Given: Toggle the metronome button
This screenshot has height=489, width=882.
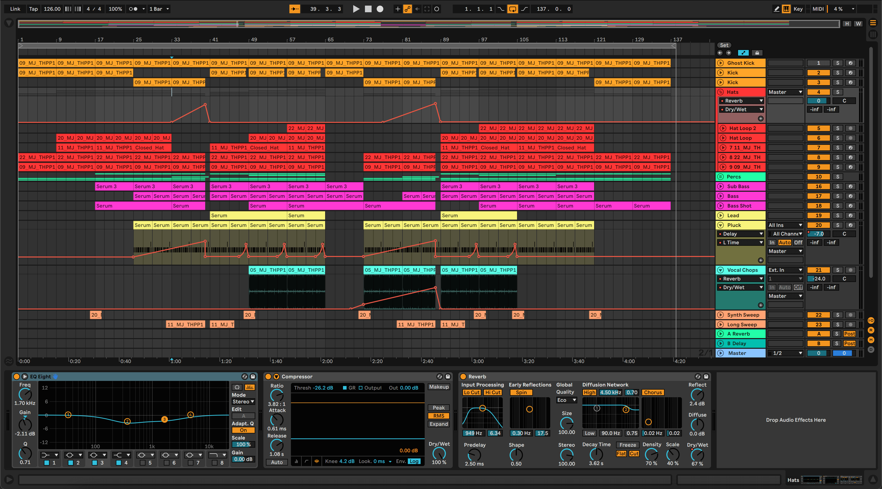Looking at the screenshot, I should click(133, 9).
